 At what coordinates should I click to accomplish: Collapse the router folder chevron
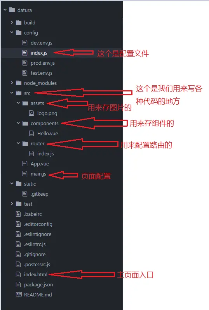(x=18, y=143)
